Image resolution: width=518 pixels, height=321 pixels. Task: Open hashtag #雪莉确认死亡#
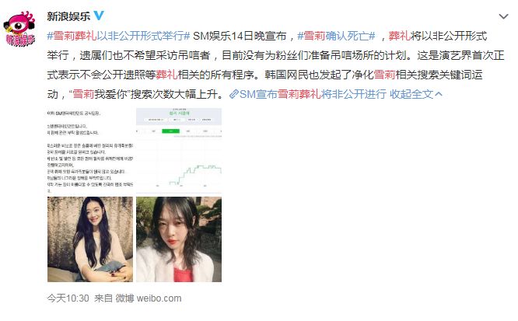(336, 36)
